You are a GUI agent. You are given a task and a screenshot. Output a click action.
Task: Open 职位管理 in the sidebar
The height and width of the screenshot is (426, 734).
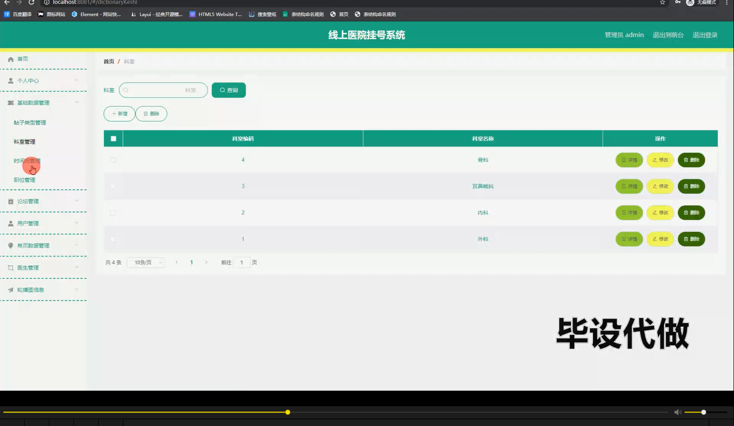coord(25,180)
